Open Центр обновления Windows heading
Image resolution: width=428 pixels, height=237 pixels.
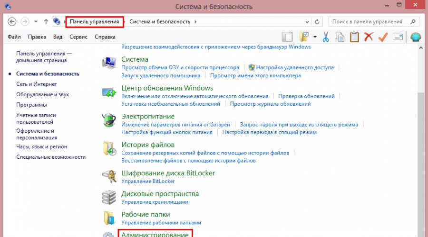(x=167, y=88)
